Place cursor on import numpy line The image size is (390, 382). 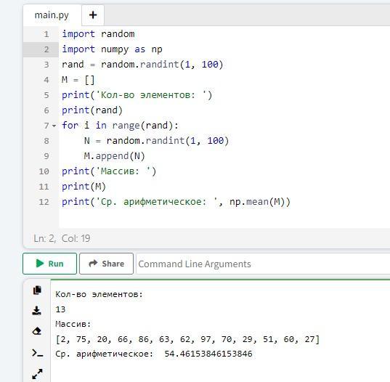pos(112,49)
